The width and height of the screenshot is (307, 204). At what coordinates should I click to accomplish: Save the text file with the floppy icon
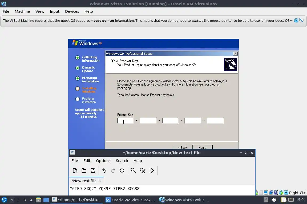click(x=93, y=171)
